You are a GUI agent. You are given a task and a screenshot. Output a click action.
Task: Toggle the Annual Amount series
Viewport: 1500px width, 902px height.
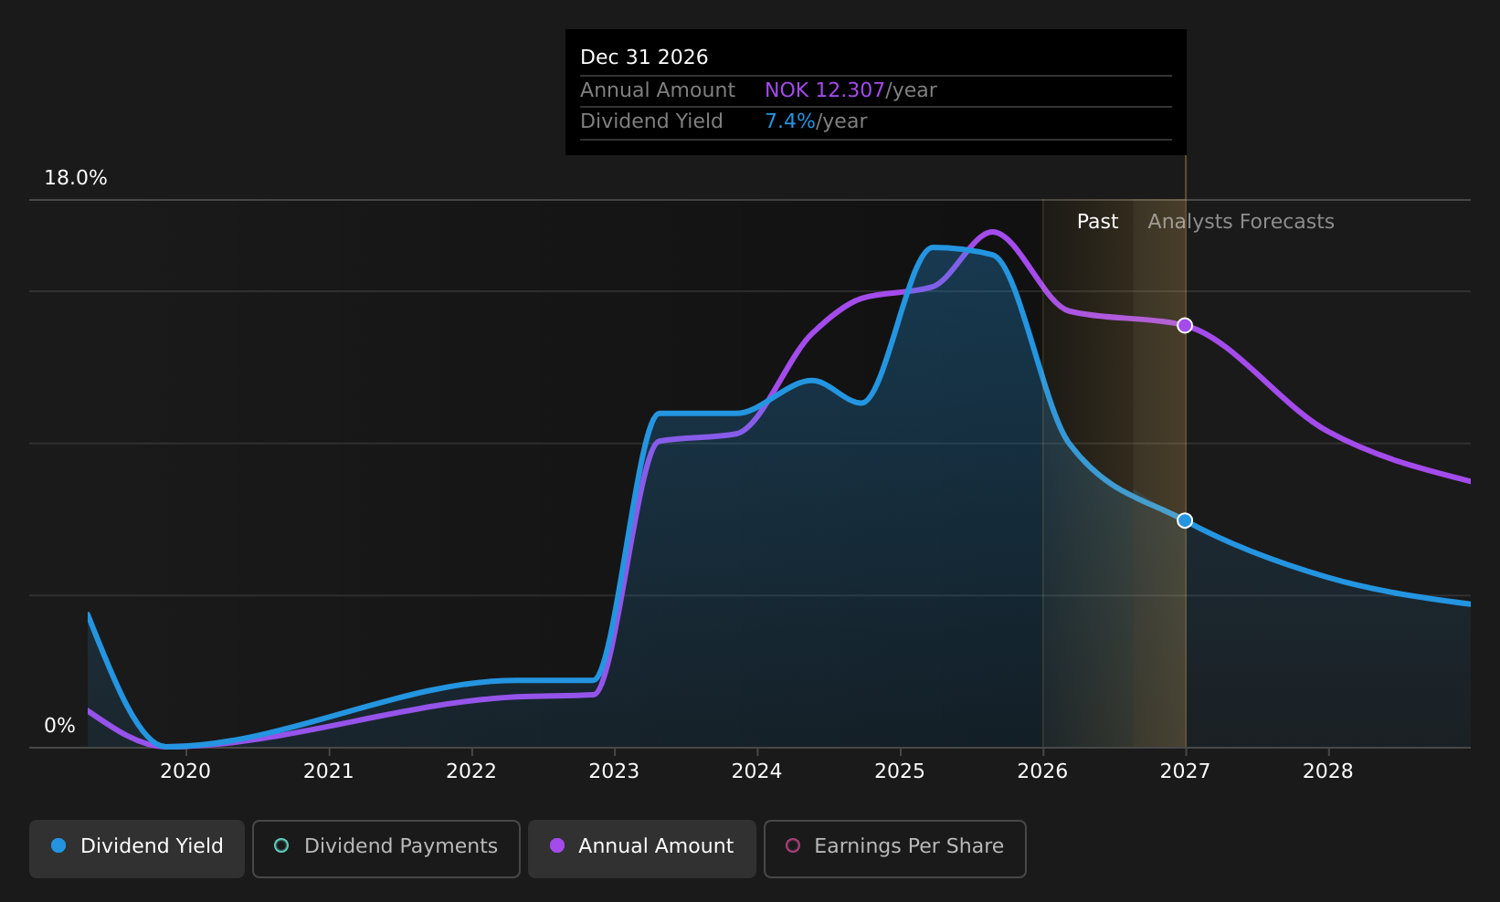click(642, 848)
